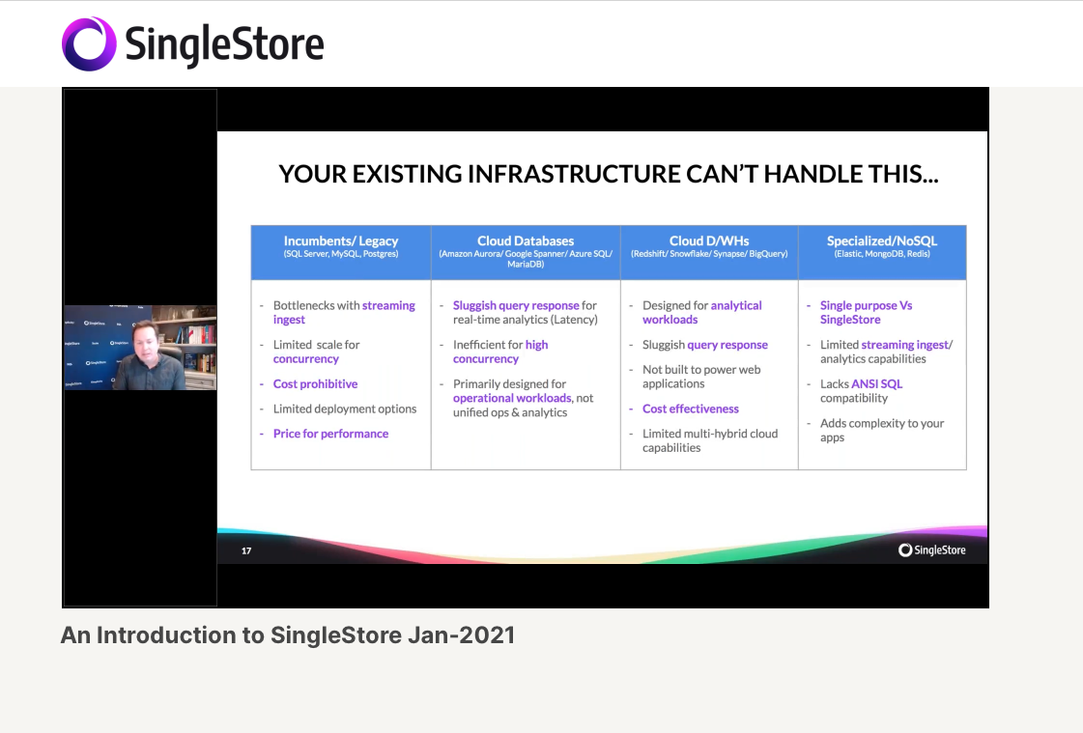Click the purple 'operational workloads' text
This screenshot has height=733, width=1083.
point(512,398)
